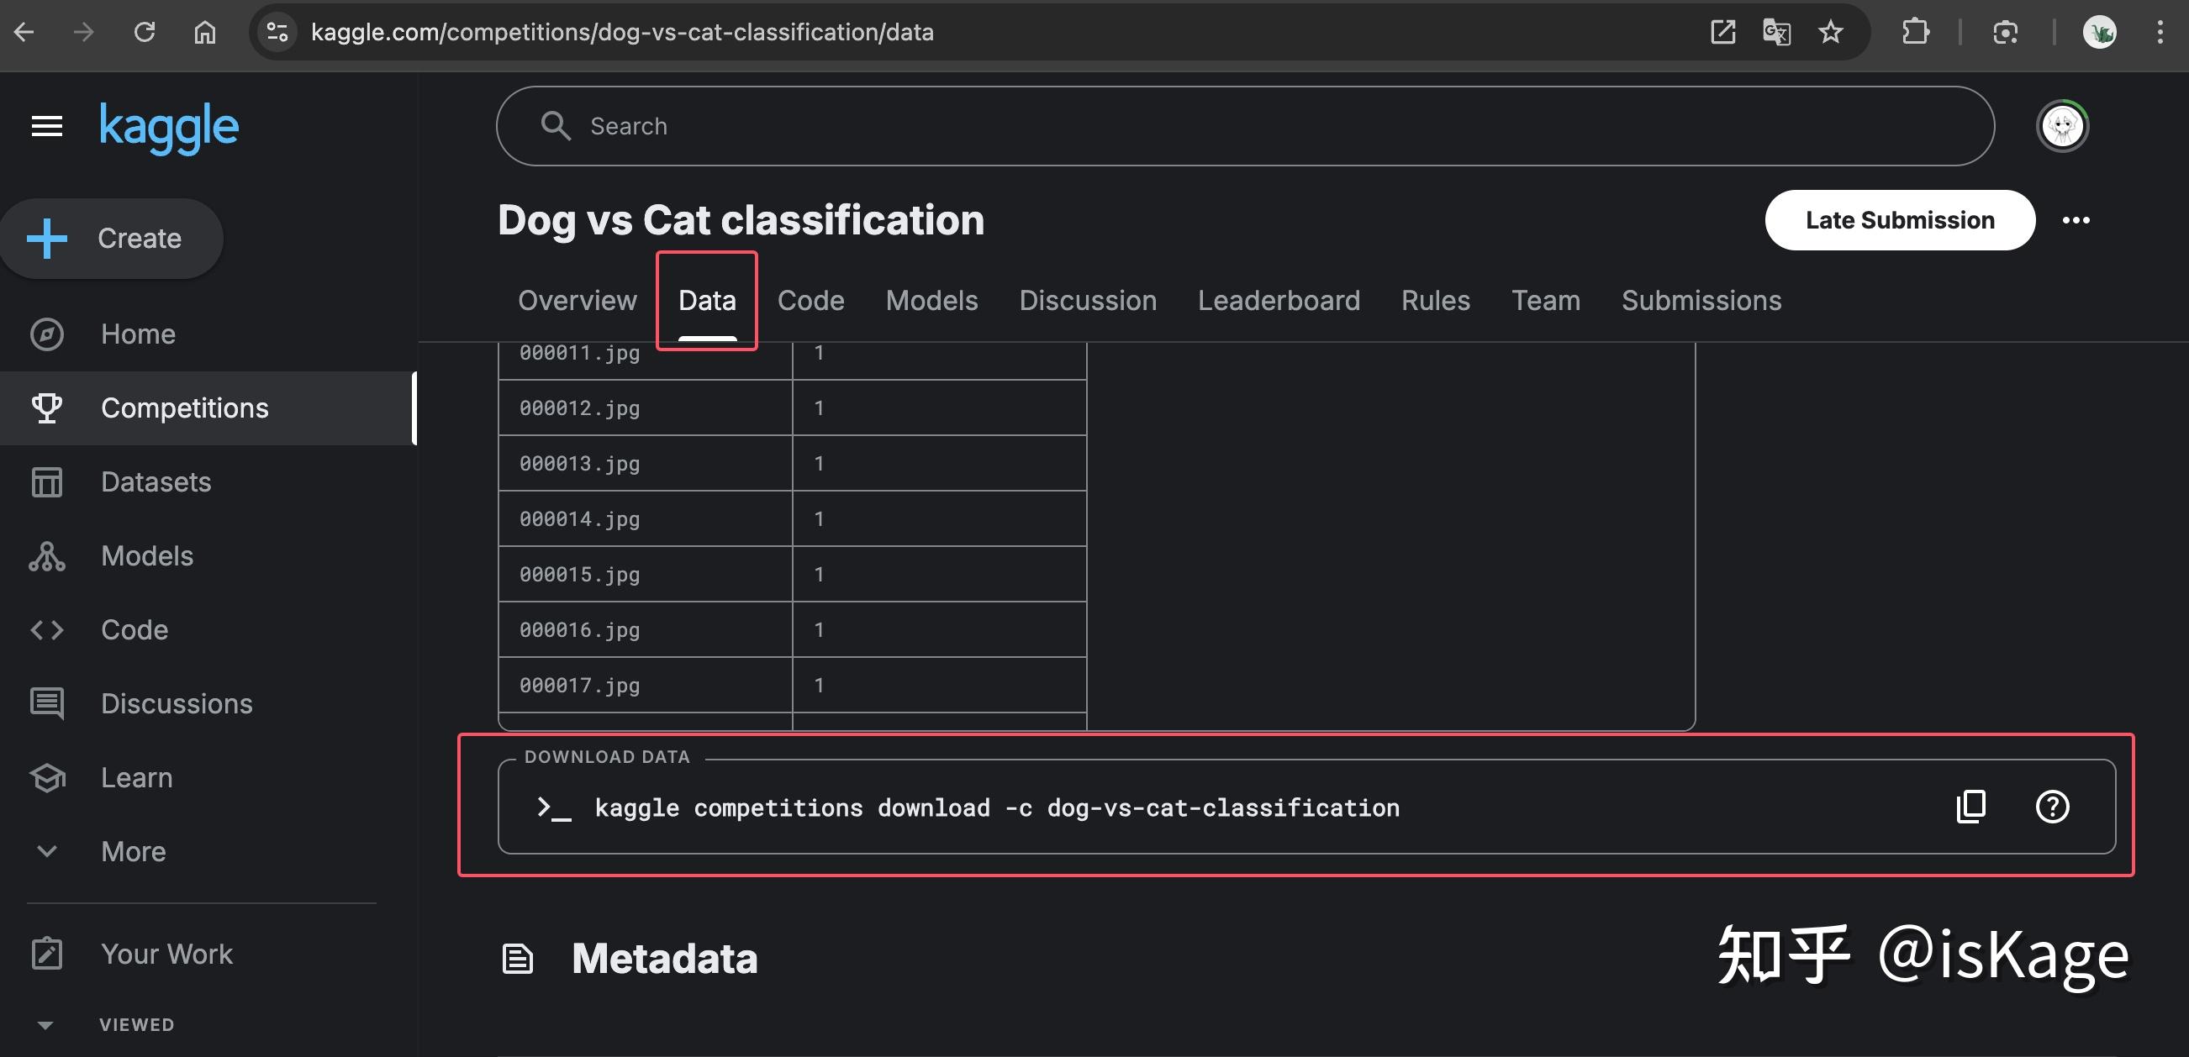Click the Late Submission button

point(1899,220)
